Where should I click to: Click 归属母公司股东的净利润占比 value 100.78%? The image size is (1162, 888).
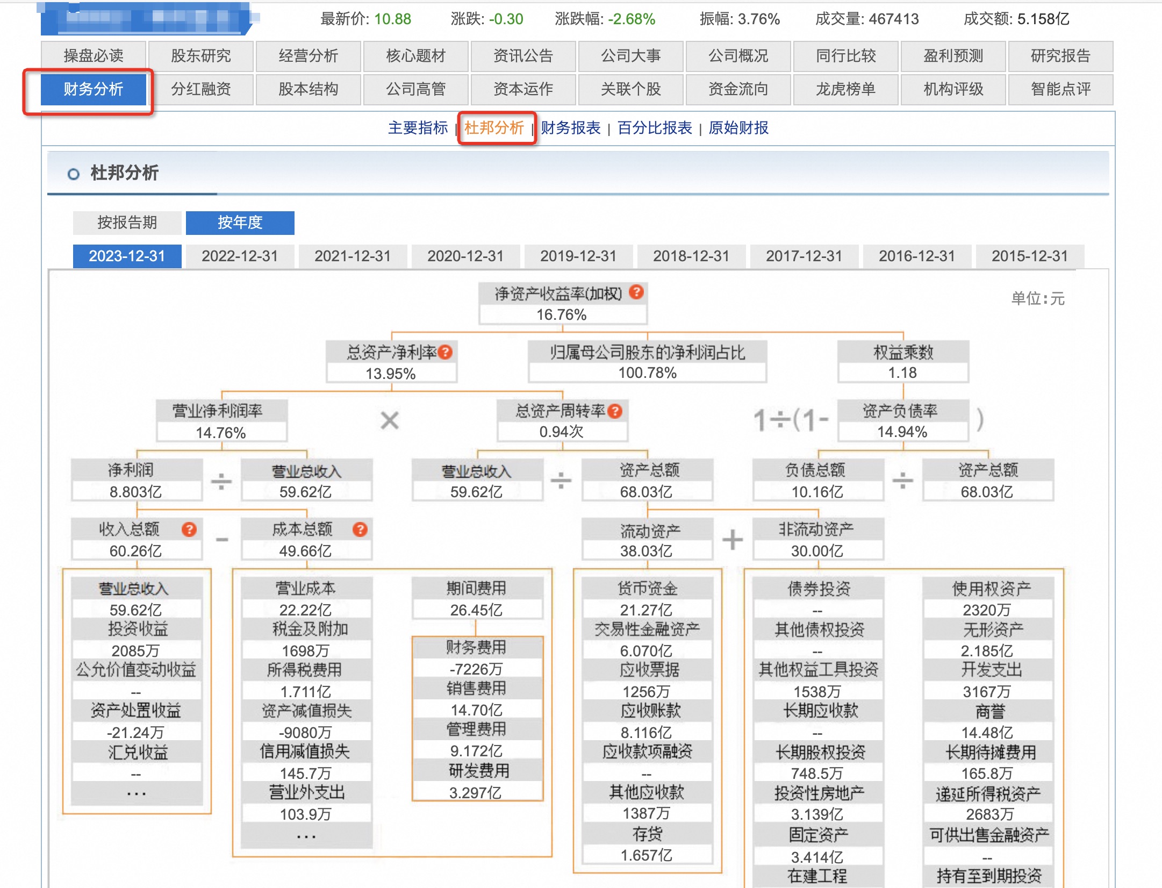click(x=648, y=373)
